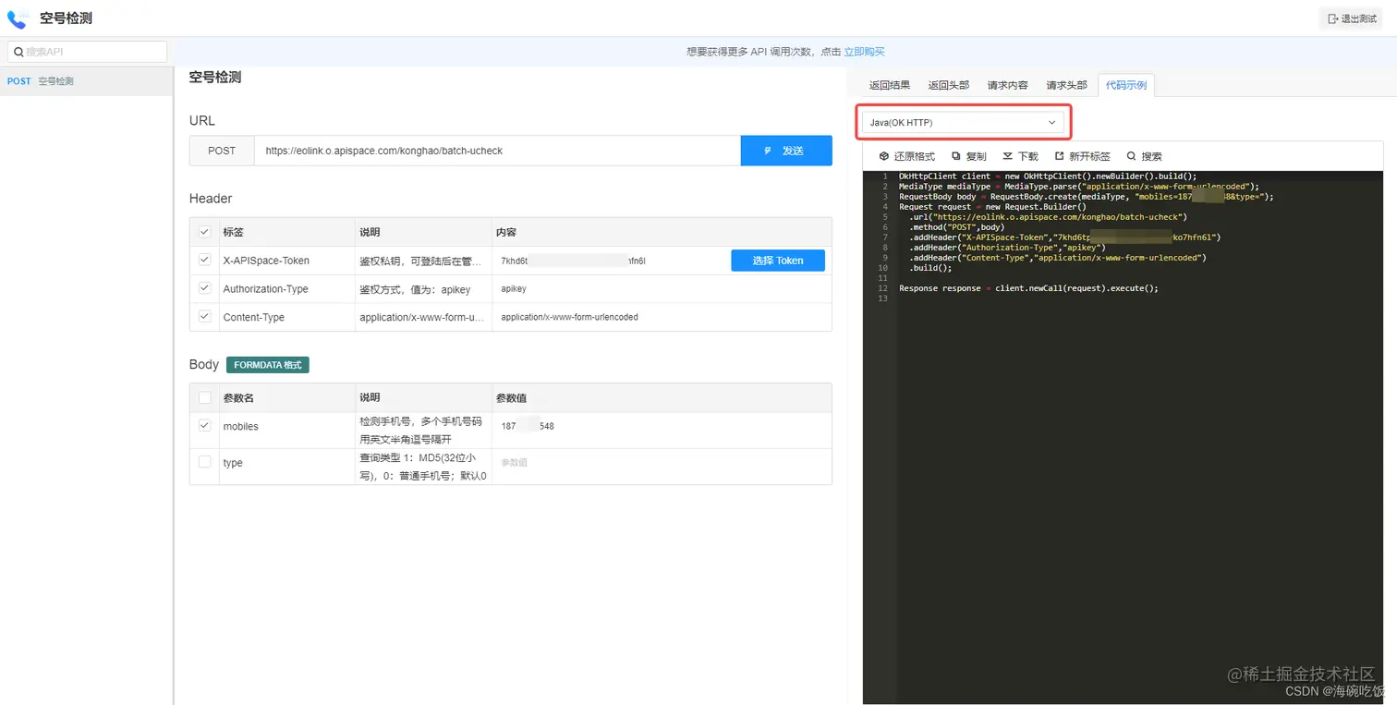The width and height of the screenshot is (1397, 705).
Task: Click the 退出测试 exit icon
Action: [x=1331, y=18]
